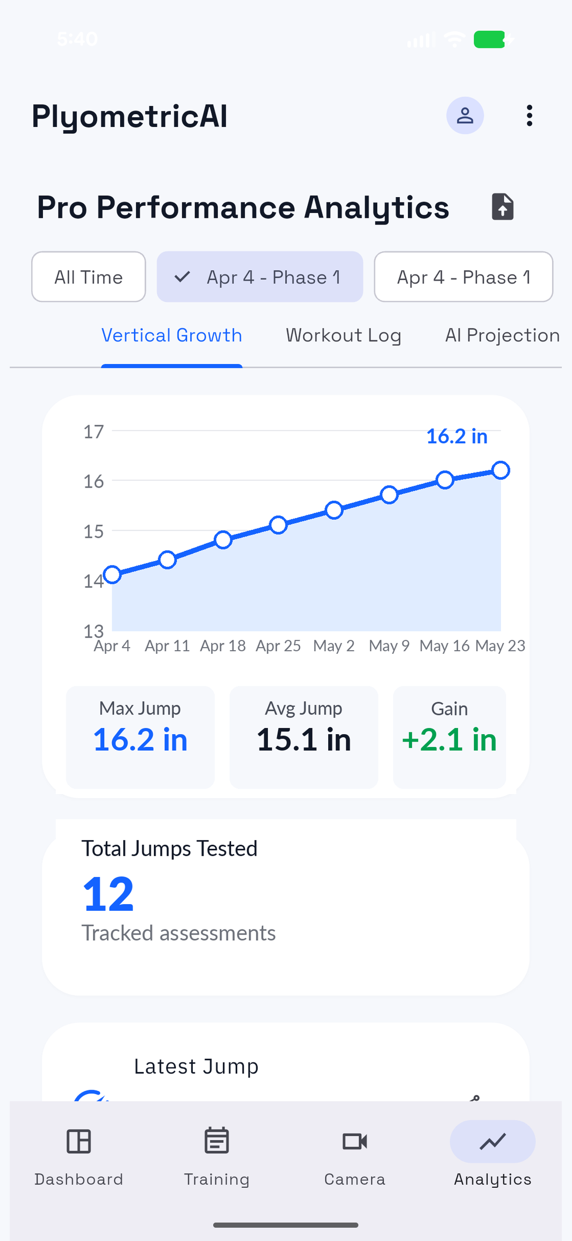Image resolution: width=572 pixels, height=1241 pixels.
Task: Tap the Max Jump 16.2 in card
Action: point(140,737)
